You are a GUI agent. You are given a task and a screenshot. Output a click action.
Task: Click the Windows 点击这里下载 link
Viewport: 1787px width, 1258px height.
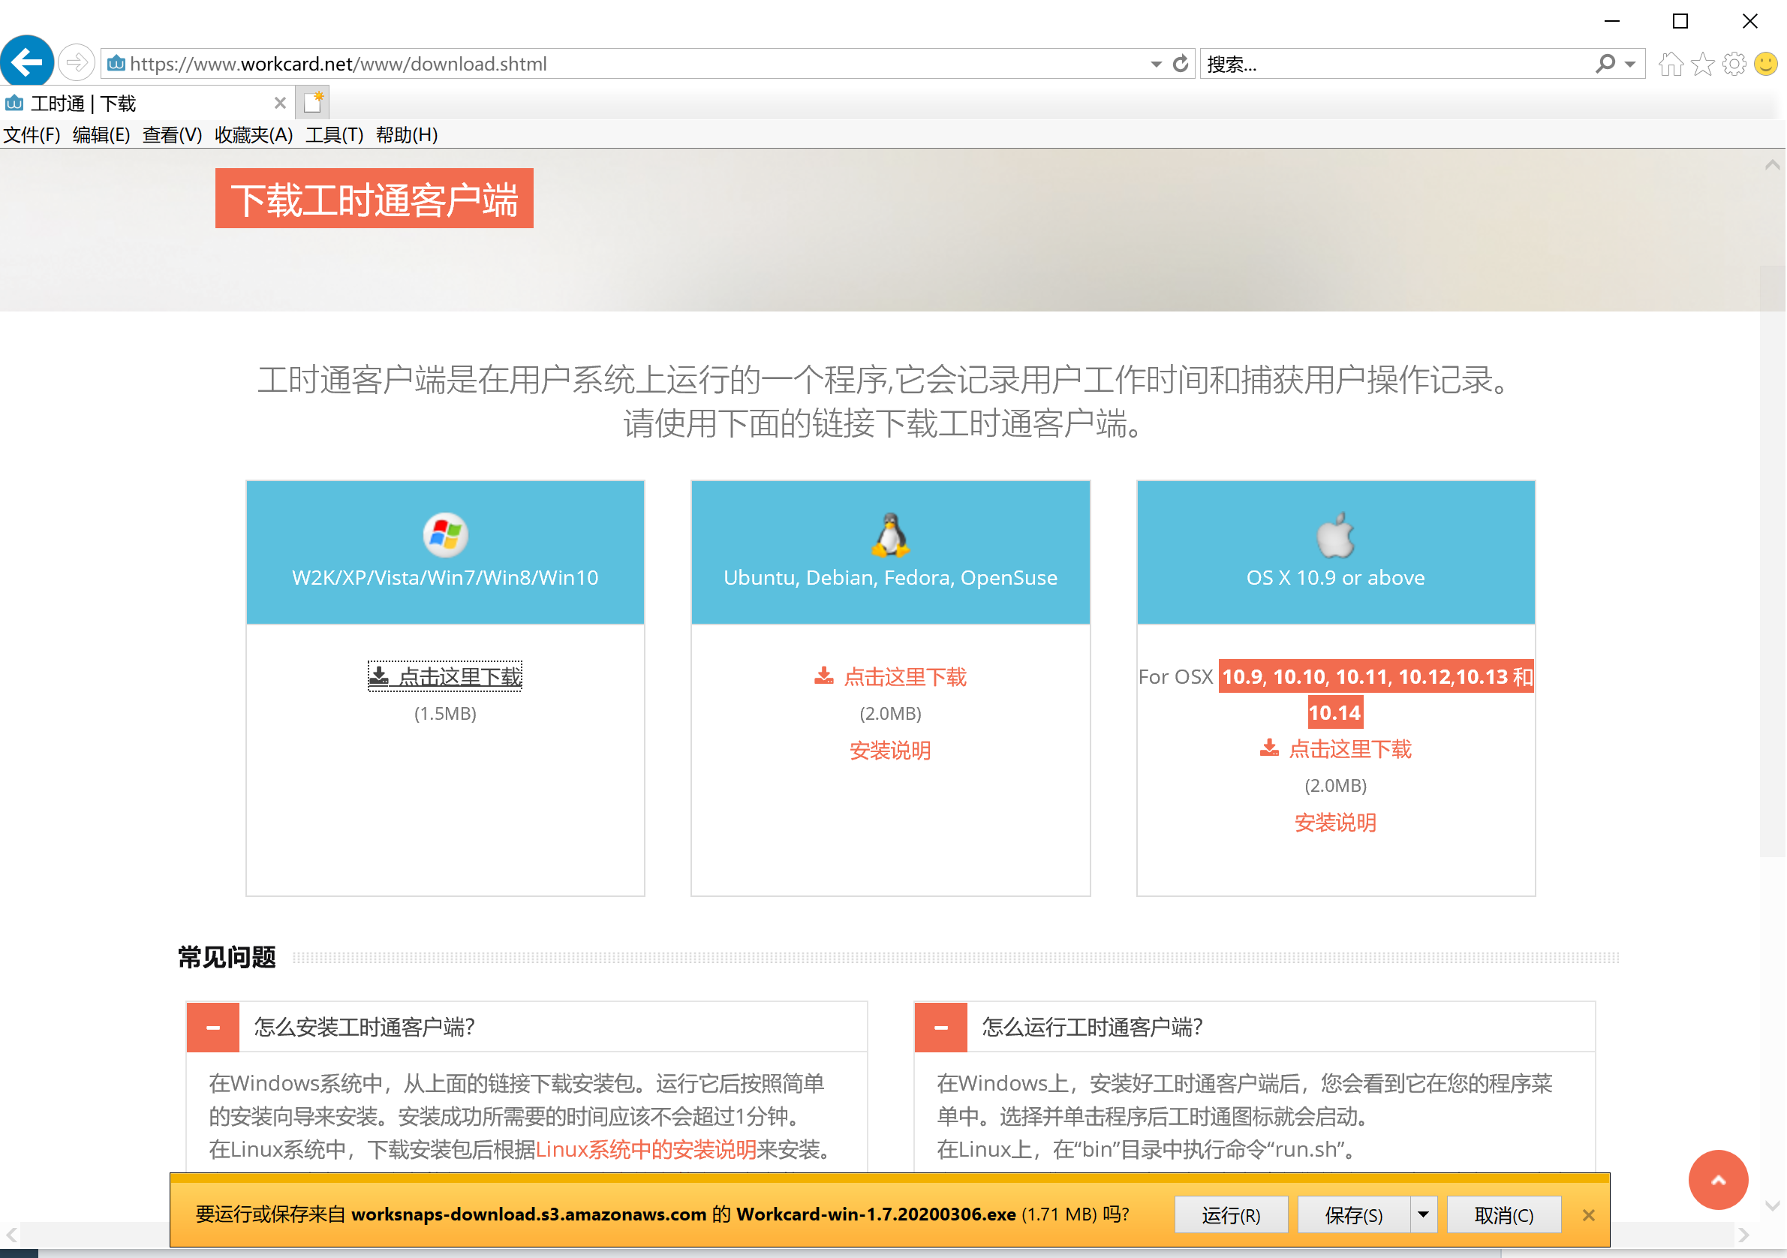tap(445, 676)
